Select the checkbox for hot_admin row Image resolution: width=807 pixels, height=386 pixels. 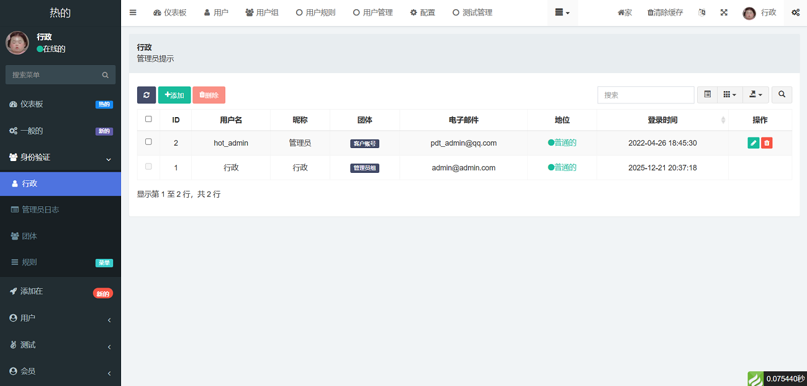(148, 142)
